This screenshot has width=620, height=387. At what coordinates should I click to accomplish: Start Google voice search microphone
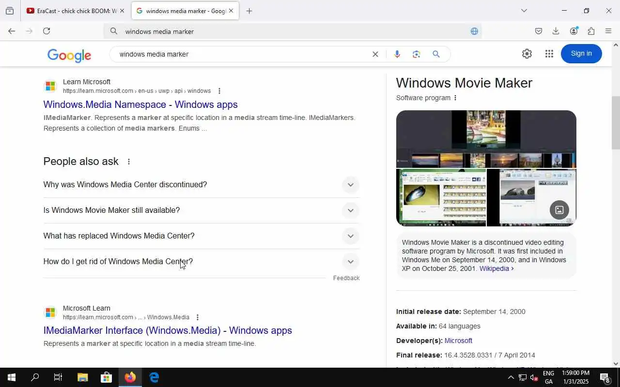pos(397,54)
